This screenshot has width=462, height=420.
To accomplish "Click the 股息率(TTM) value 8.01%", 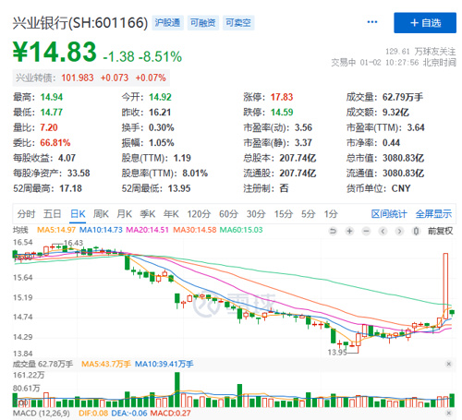I will (195, 174).
